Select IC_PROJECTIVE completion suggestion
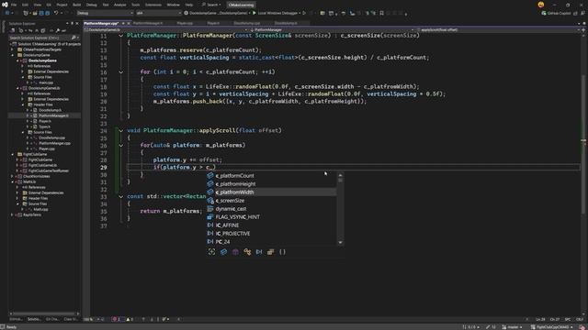The height and width of the screenshot is (330, 588). point(271,234)
